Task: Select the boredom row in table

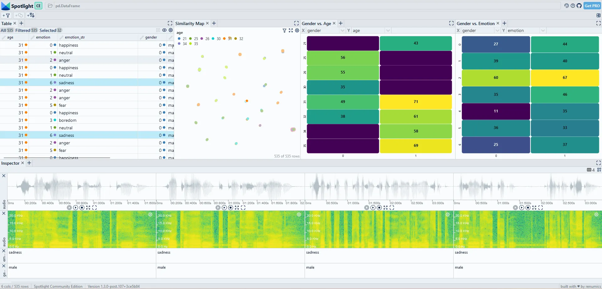Action: pos(87,120)
